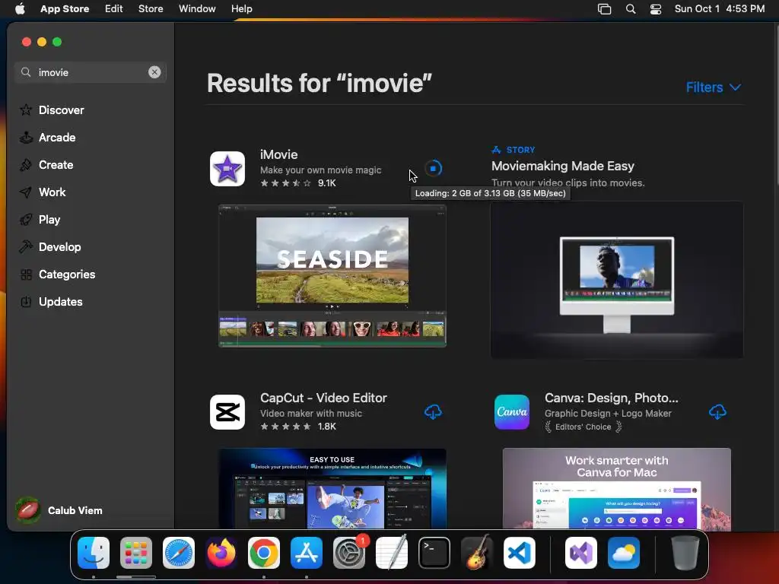Image resolution: width=779 pixels, height=584 pixels.
Task: Open the iMovie app icon
Action: (227, 169)
